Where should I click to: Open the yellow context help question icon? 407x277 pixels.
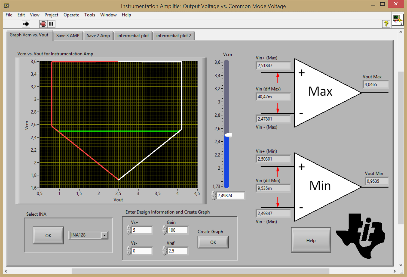(x=386, y=24)
